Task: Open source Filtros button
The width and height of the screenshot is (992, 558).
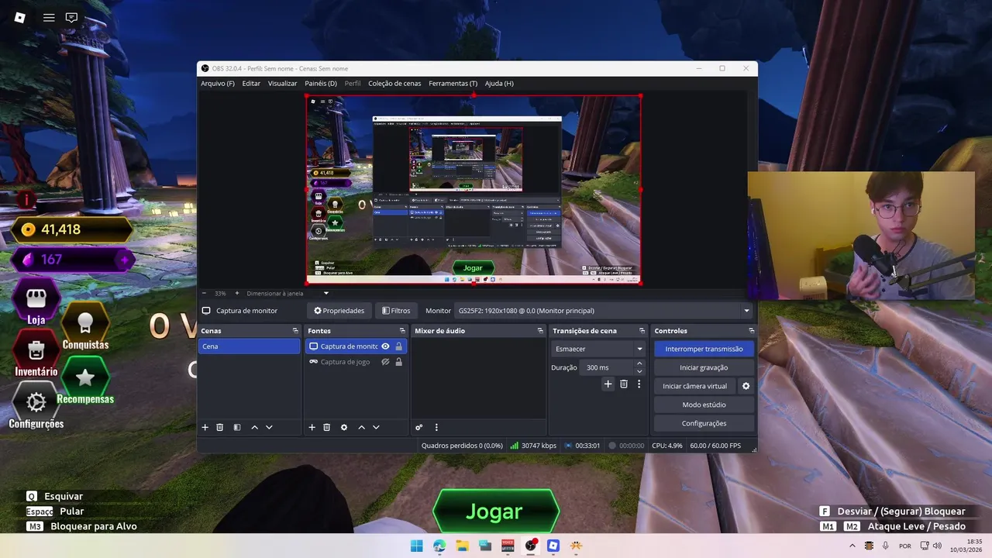Action: click(x=396, y=311)
